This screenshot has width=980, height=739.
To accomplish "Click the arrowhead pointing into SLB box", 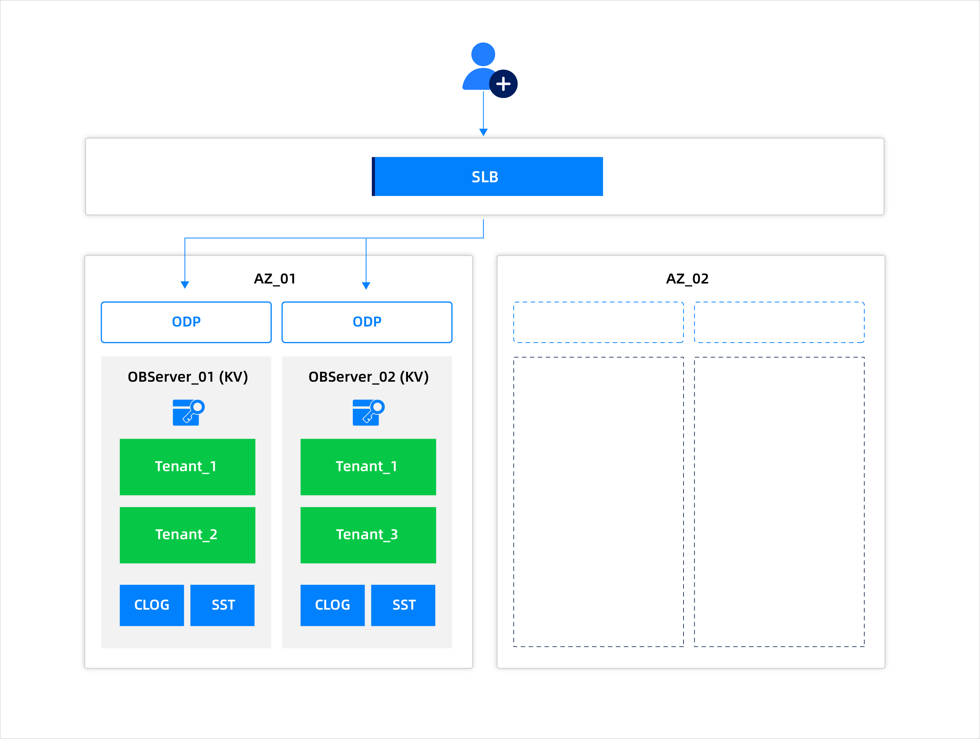I will (x=483, y=132).
